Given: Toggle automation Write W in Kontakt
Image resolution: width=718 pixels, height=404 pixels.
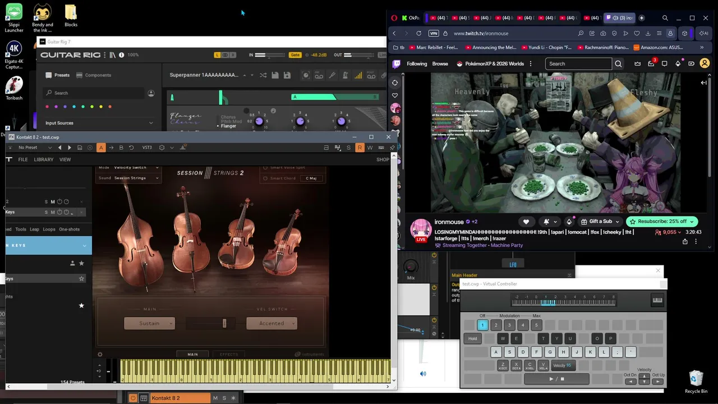Looking at the screenshot, I should click(x=370, y=148).
